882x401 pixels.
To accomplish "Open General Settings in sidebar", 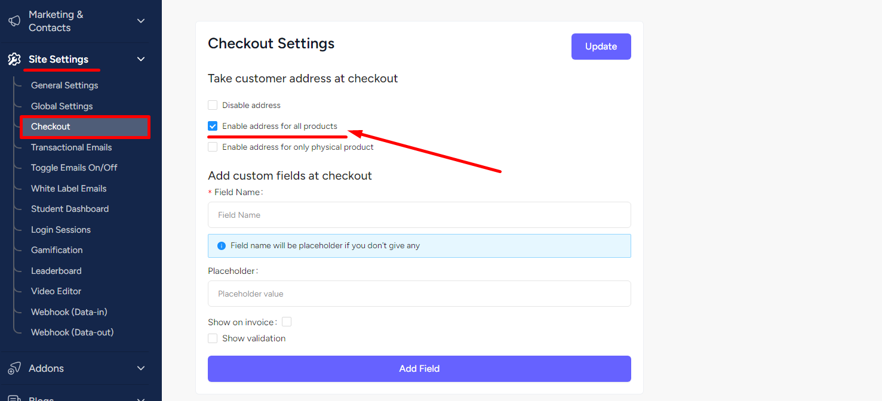I will (64, 85).
